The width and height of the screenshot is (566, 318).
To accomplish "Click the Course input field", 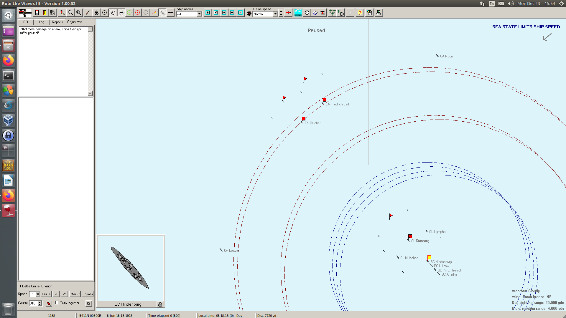I will 33,303.
